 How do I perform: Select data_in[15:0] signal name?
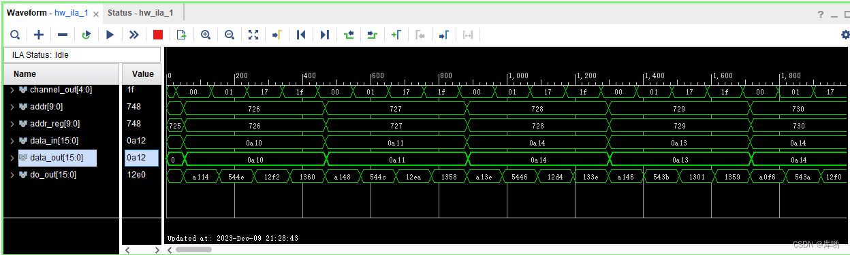[54, 141]
